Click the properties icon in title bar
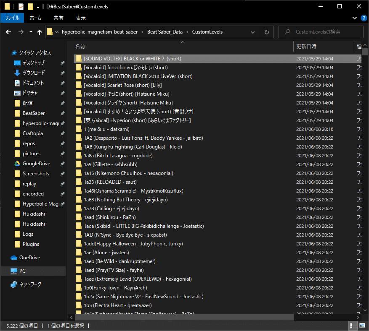This screenshot has height=331, width=369. pyautogui.click(x=21, y=7)
